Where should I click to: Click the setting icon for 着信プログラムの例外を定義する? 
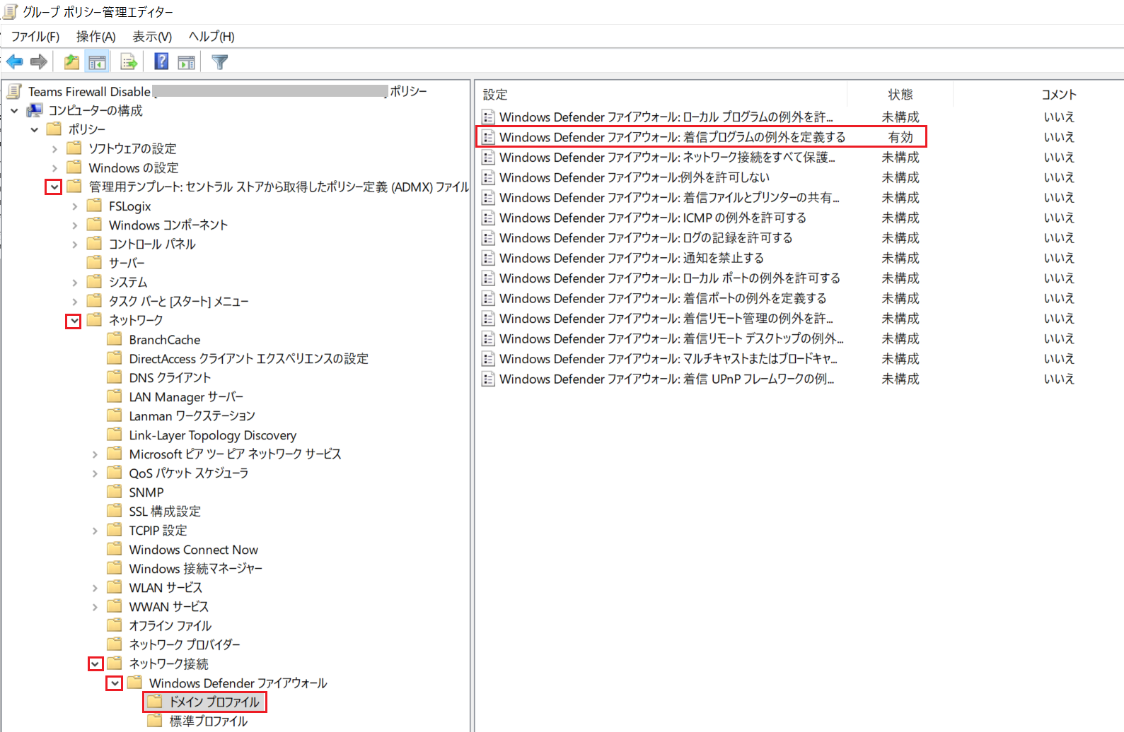point(489,137)
